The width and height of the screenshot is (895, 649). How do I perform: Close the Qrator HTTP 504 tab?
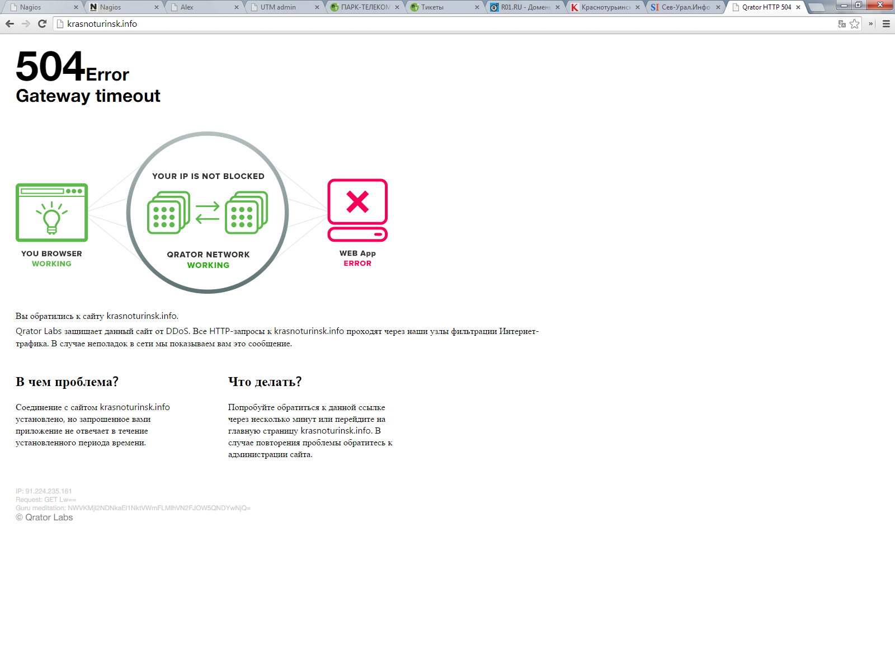click(x=798, y=7)
